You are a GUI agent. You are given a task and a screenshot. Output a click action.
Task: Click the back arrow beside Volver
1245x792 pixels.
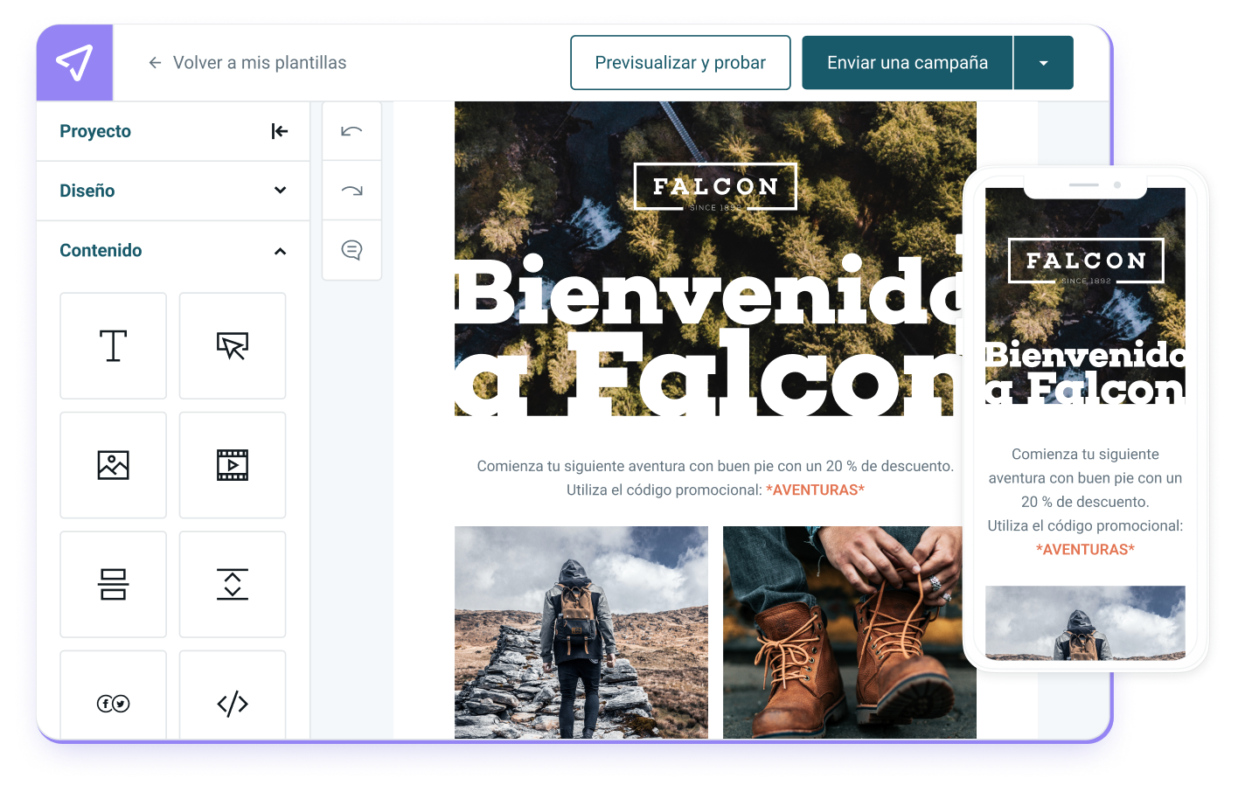coord(155,63)
